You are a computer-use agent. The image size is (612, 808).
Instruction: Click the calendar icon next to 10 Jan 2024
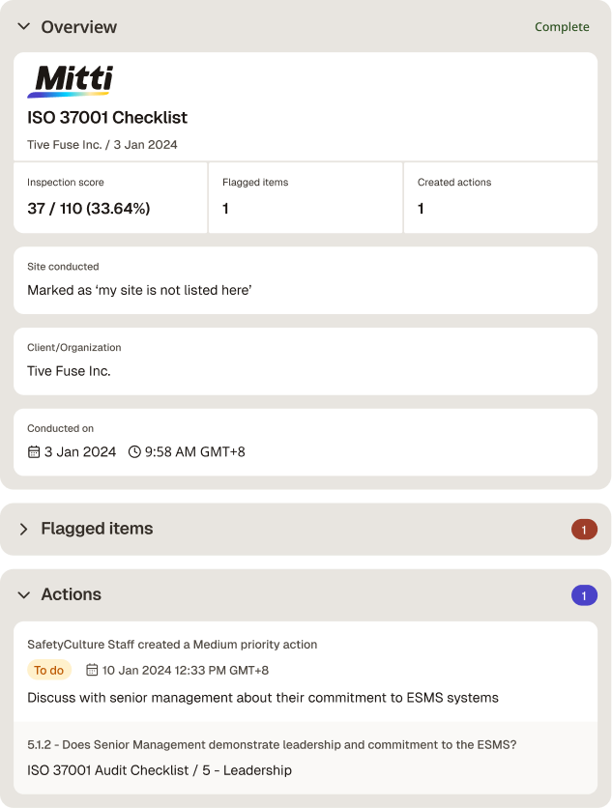[92, 670]
